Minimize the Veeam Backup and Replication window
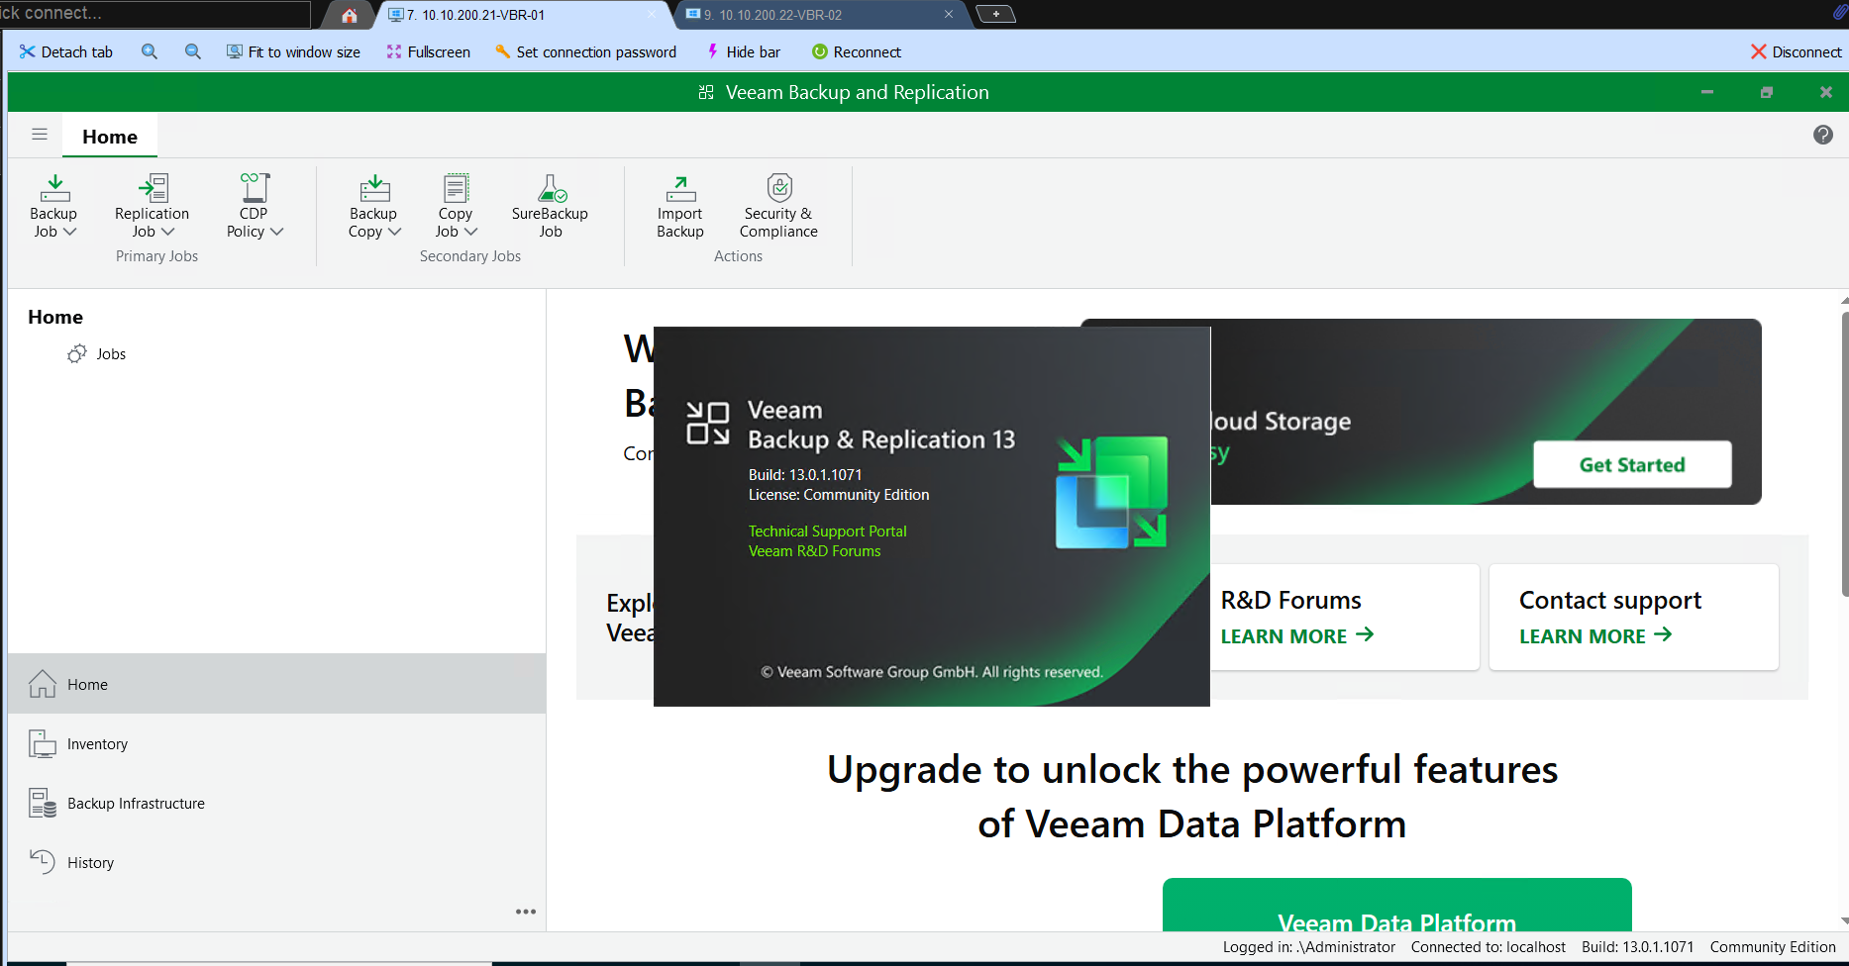The image size is (1849, 966). click(x=1707, y=92)
